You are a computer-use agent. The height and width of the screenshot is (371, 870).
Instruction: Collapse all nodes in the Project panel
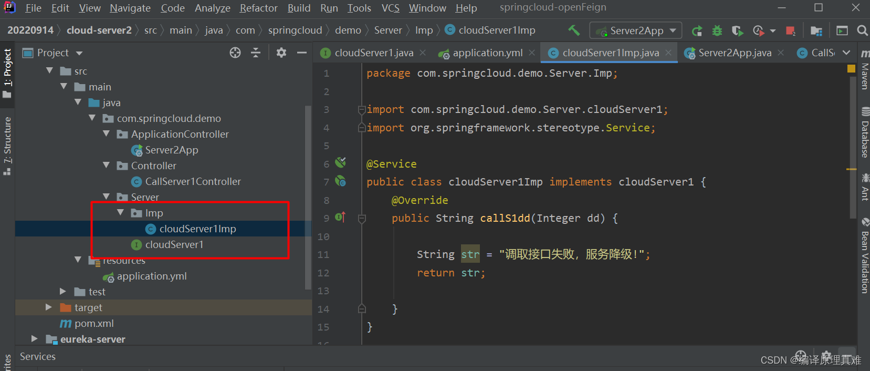(256, 53)
